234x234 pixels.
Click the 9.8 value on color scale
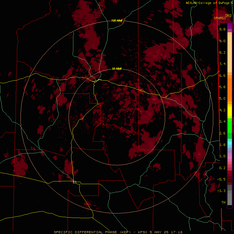click(222, 29)
